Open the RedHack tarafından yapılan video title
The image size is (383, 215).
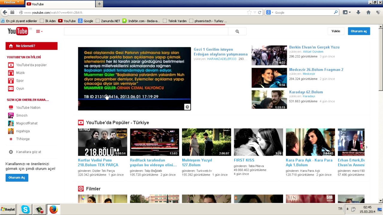point(153,162)
